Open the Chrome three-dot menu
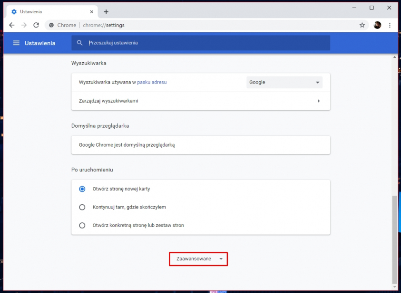 click(390, 25)
